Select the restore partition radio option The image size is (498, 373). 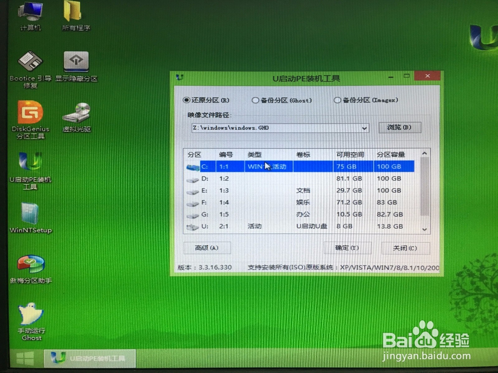[186, 100]
